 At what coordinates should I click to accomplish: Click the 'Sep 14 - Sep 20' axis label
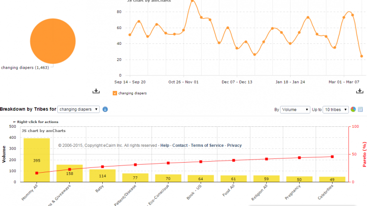click(130, 82)
